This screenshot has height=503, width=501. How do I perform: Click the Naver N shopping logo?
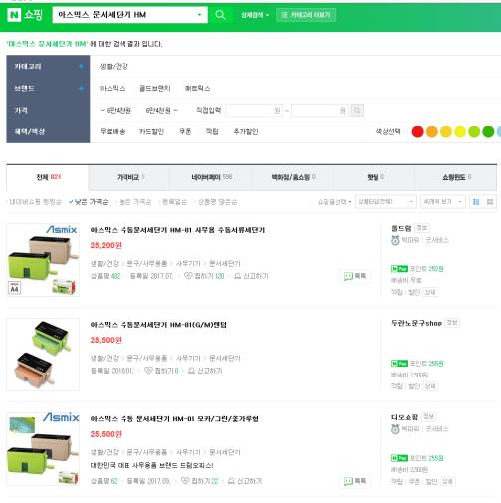(25, 15)
